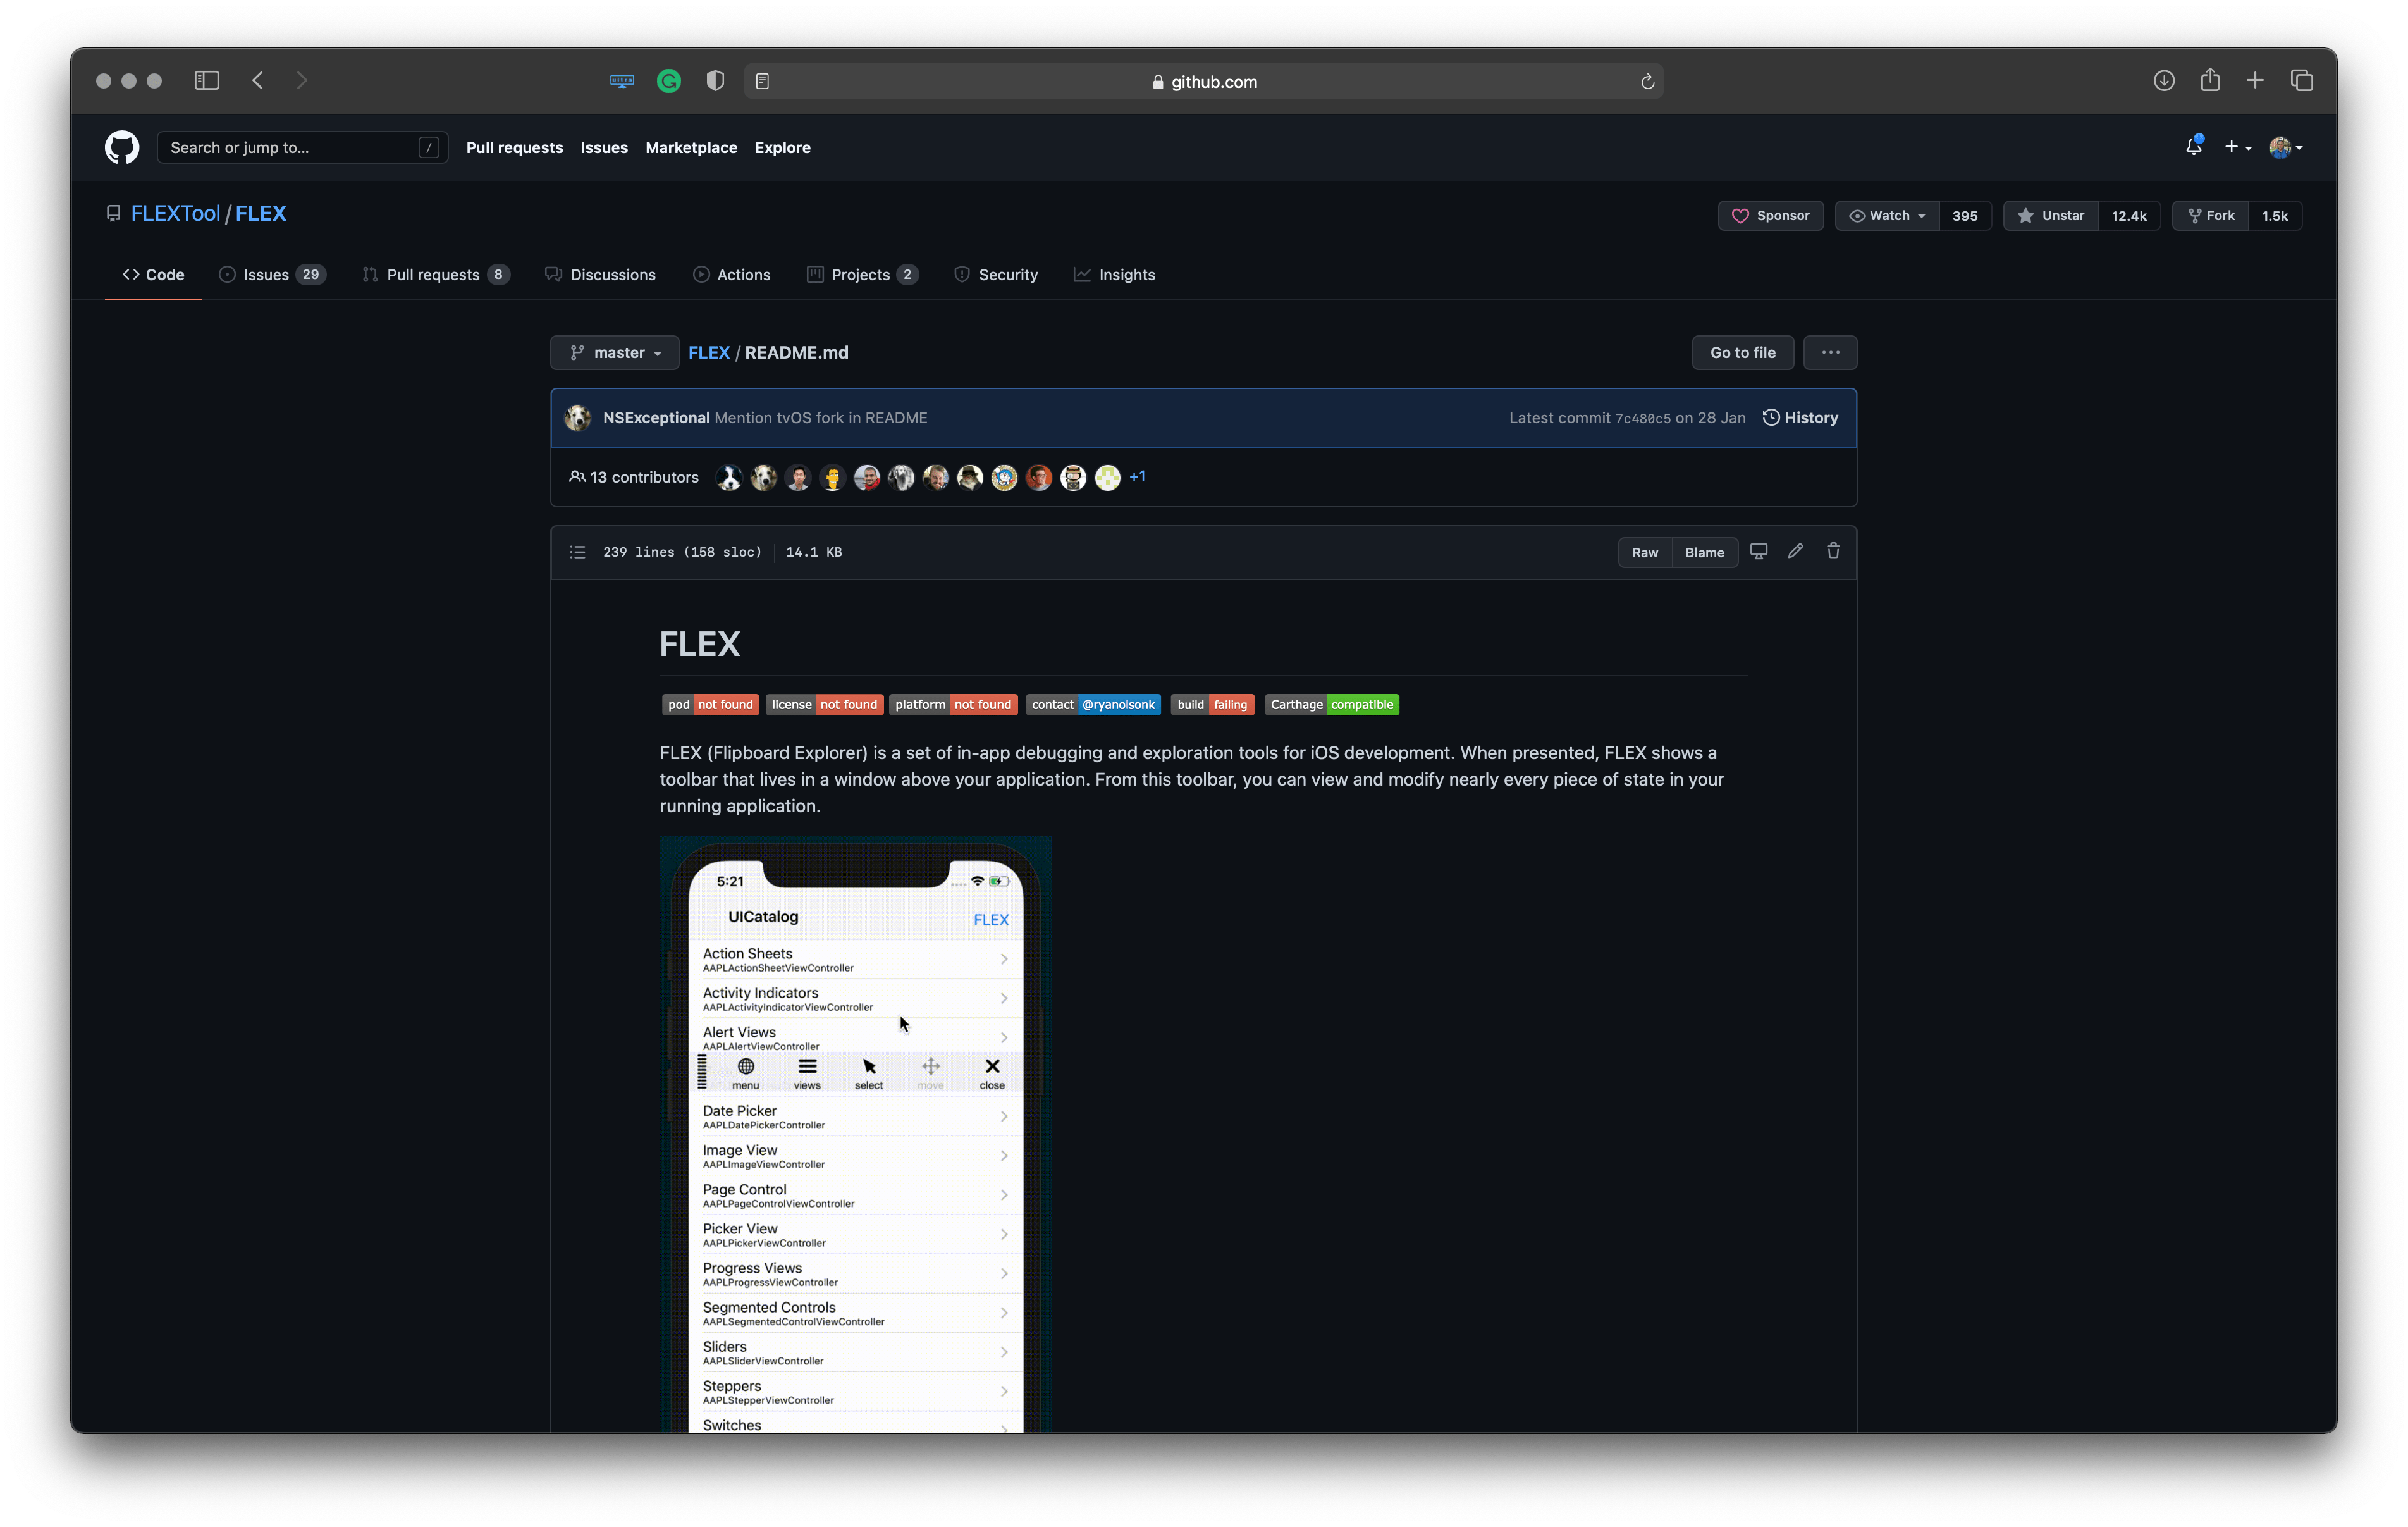View the Raw file
The height and width of the screenshot is (1527, 2408).
click(1644, 552)
